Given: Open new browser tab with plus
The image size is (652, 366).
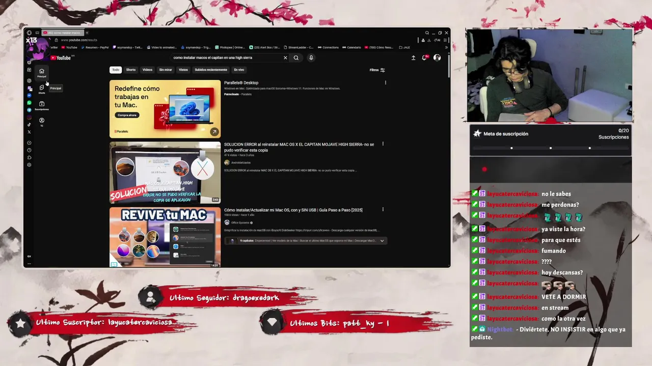Looking at the screenshot, I should point(87,33).
